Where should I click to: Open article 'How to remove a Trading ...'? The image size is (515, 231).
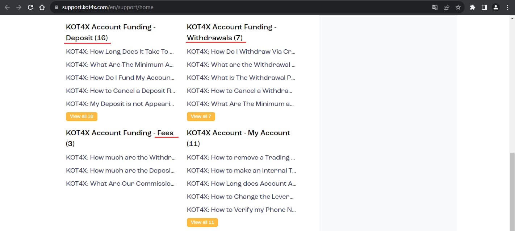(x=241, y=157)
